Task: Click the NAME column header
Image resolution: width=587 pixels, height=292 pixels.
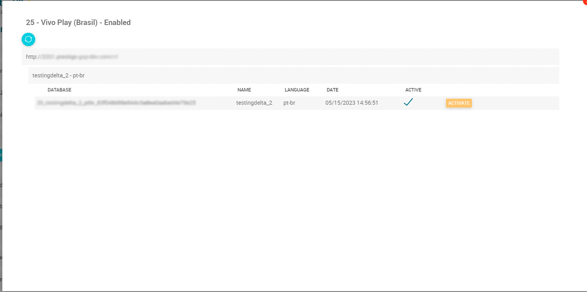Action: point(244,90)
